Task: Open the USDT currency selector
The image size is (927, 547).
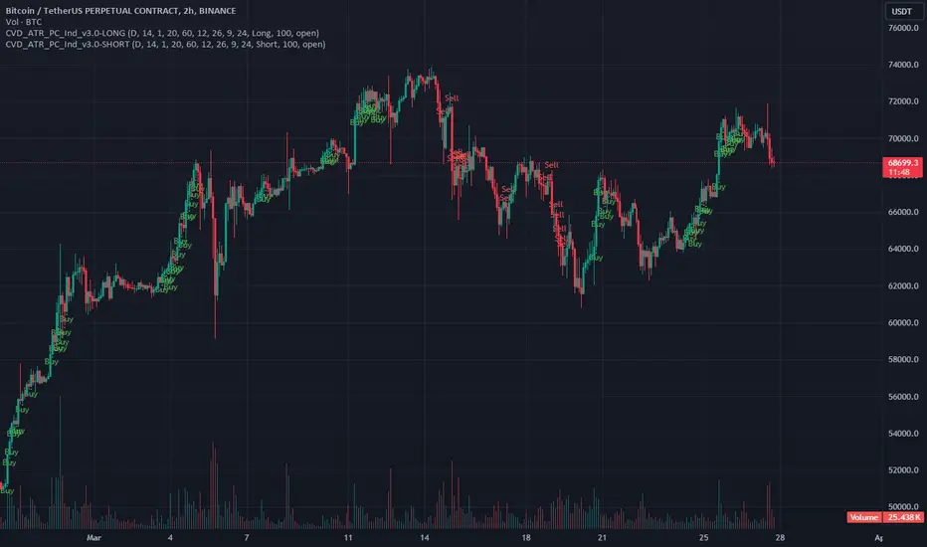Action: point(901,11)
